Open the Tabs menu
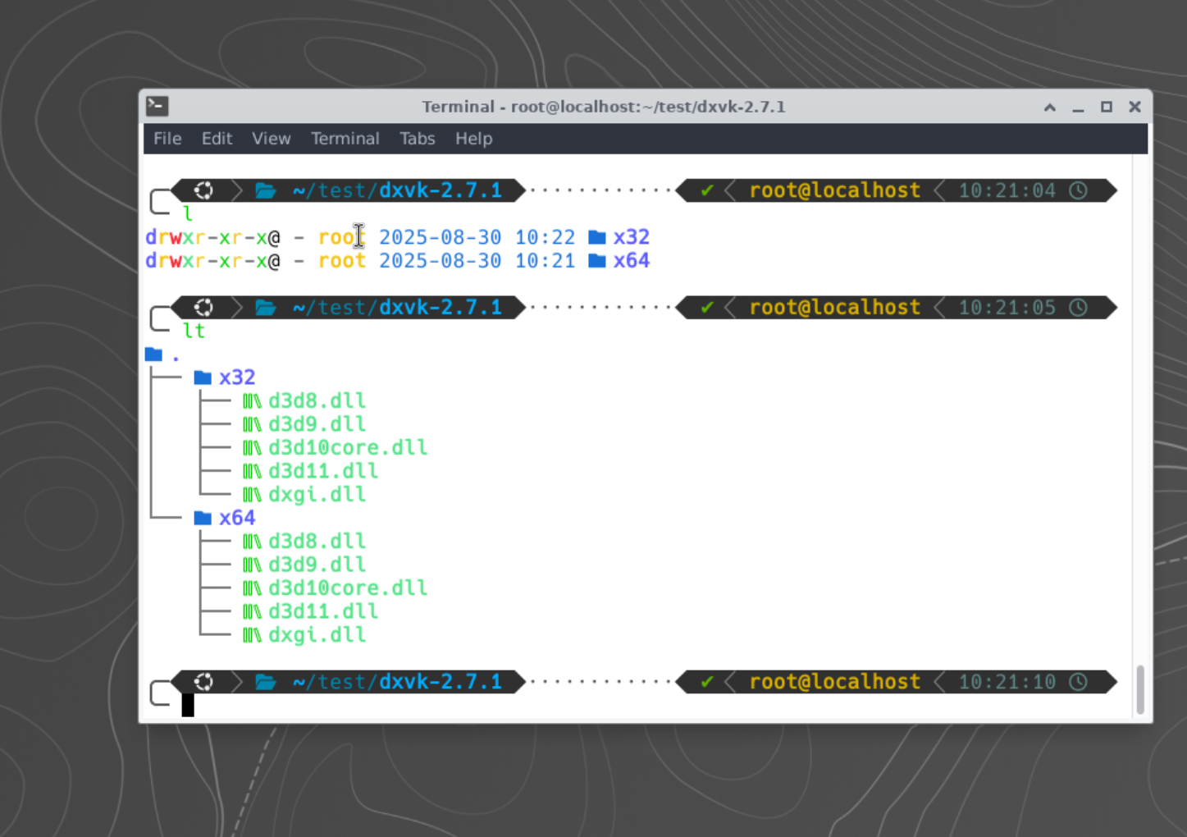1187x837 pixels. pos(417,139)
